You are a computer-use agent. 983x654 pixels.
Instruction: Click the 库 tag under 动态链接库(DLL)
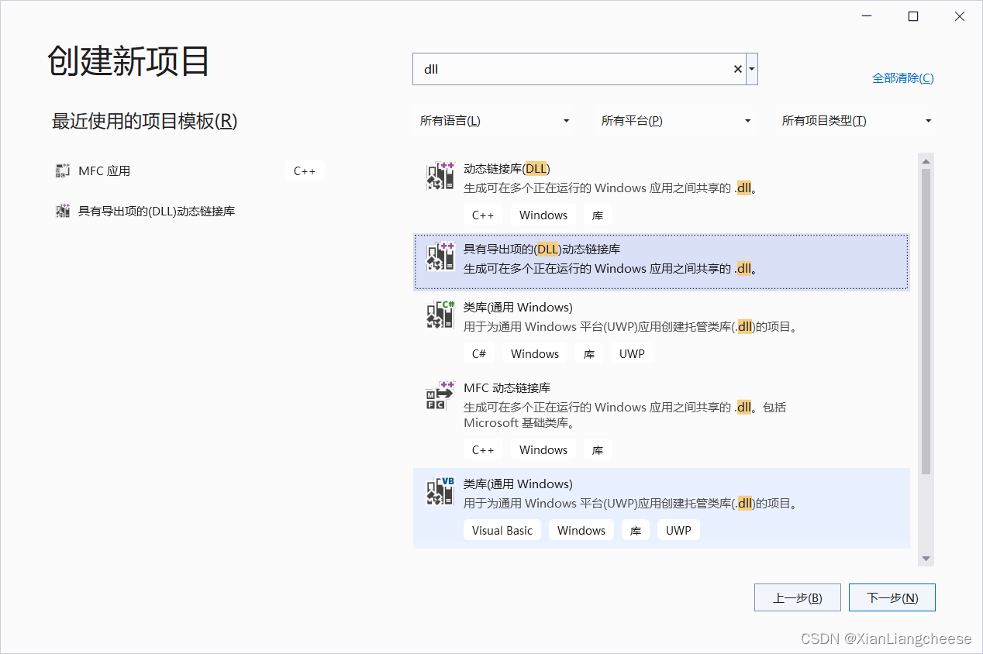[598, 215]
